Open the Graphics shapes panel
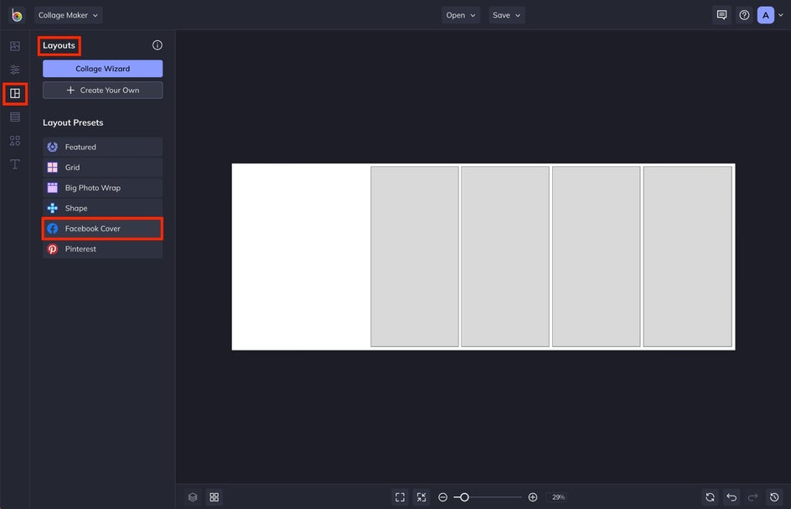This screenshot has width=791, height=509. pyautogui.click(x=14, y=140)
